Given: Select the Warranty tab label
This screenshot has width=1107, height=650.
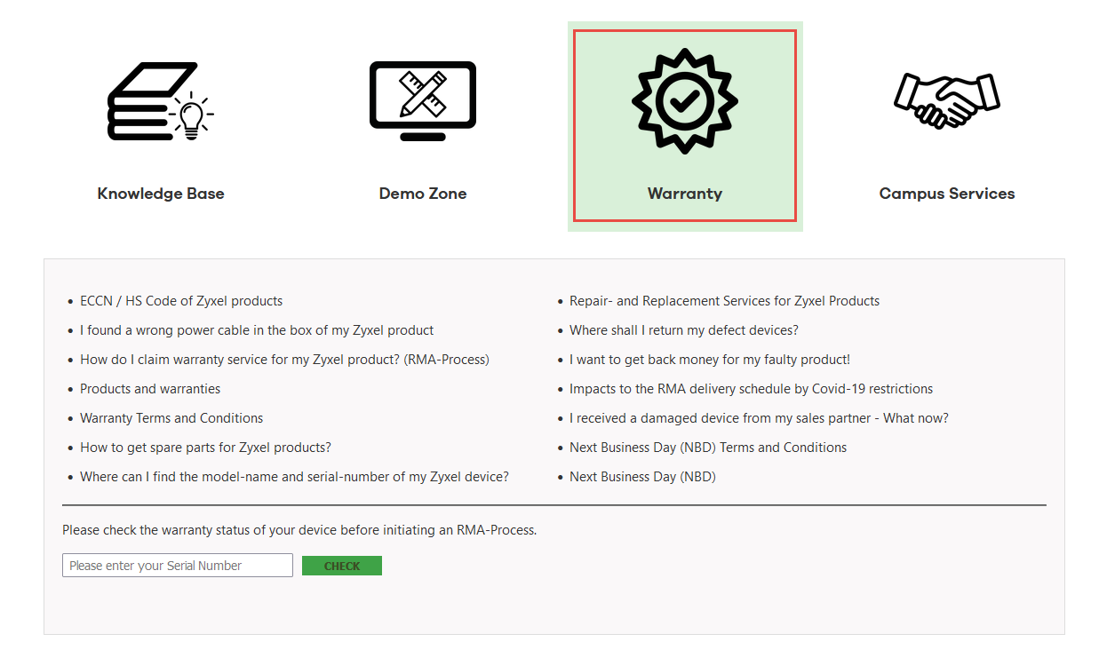Looking at the screenshot, I should (x=685, y=194).
